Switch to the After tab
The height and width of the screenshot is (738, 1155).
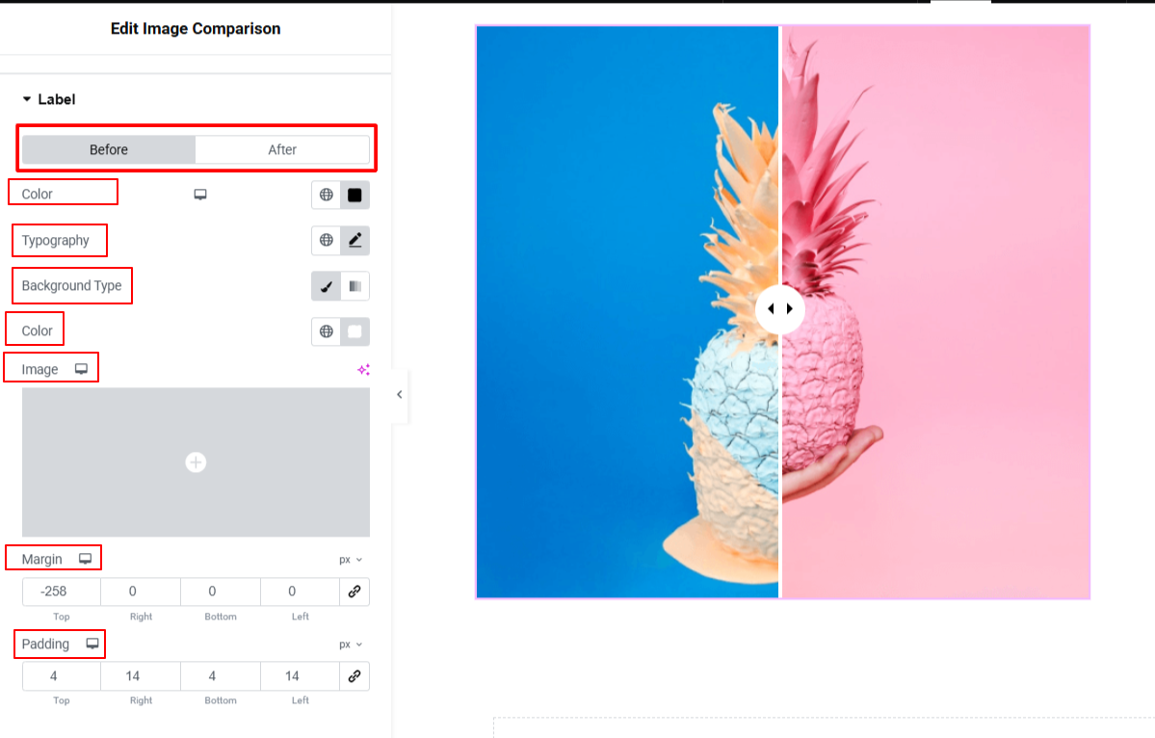[282, 149]
